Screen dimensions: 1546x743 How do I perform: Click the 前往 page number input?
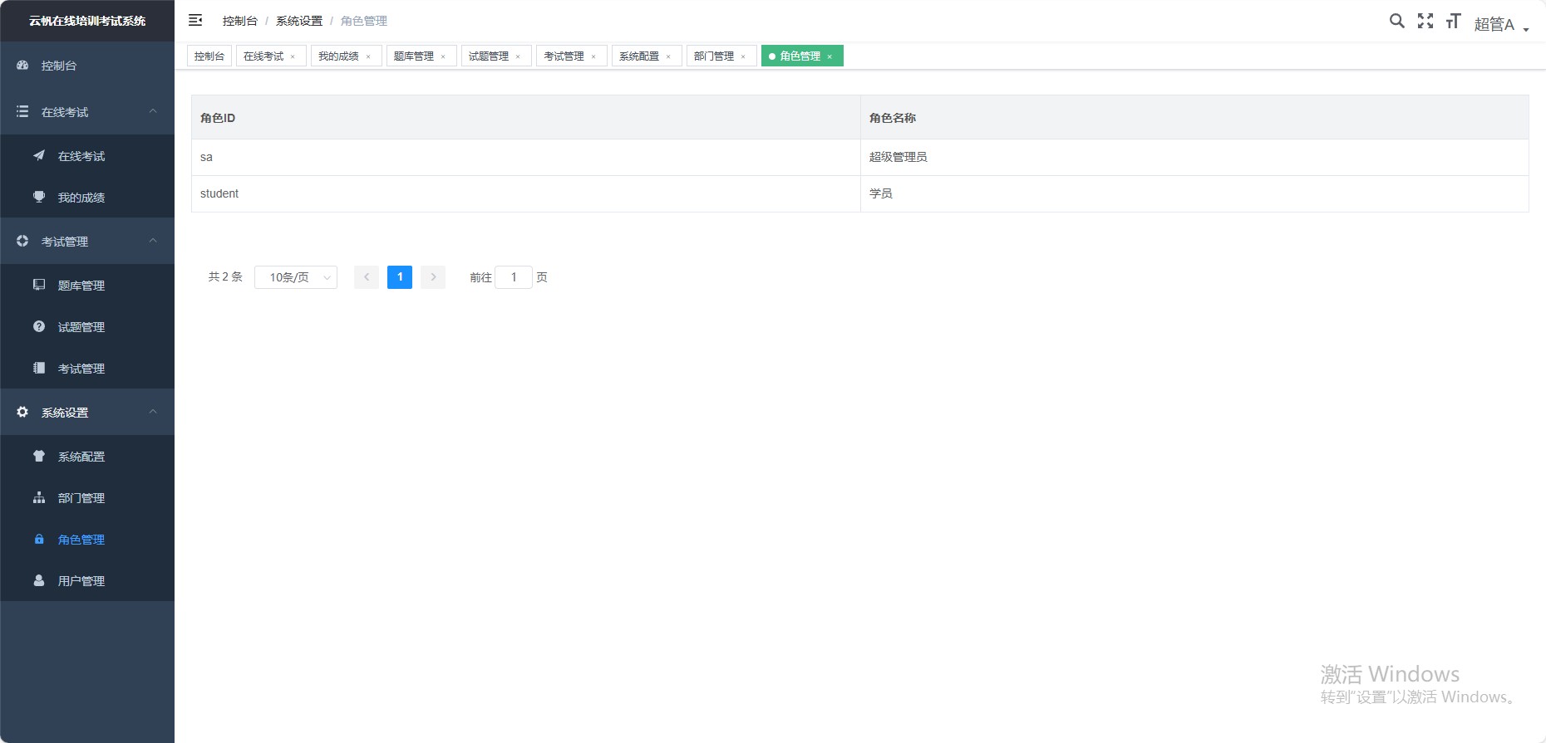tap(514, 277)
